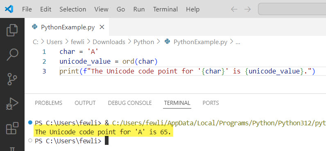Open the Go menu
Viewport: 326px width, 151px height.
coord(121,9)
